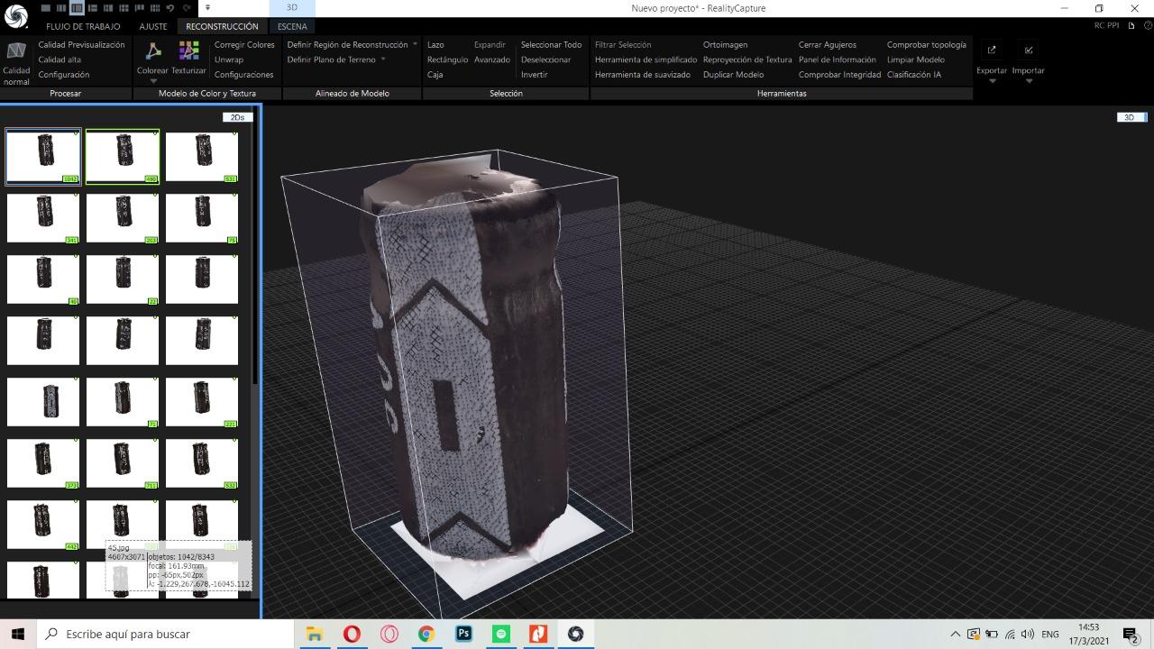The height and width of the screenshot is (649, 1154).
Task: Click the Calidad normal mesh icon
Action: click(15, 51)
